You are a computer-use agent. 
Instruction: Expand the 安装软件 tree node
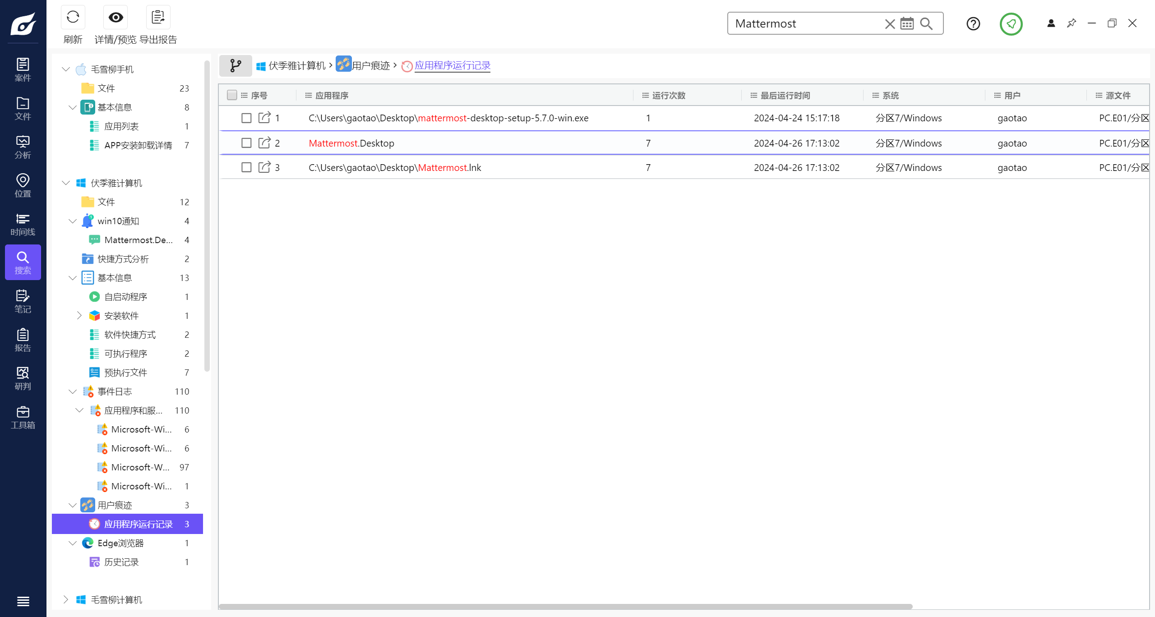click(x=79, y=316)
